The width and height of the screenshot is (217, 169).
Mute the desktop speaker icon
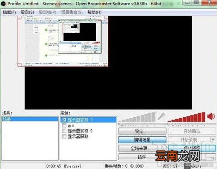[x=211, y=116]
